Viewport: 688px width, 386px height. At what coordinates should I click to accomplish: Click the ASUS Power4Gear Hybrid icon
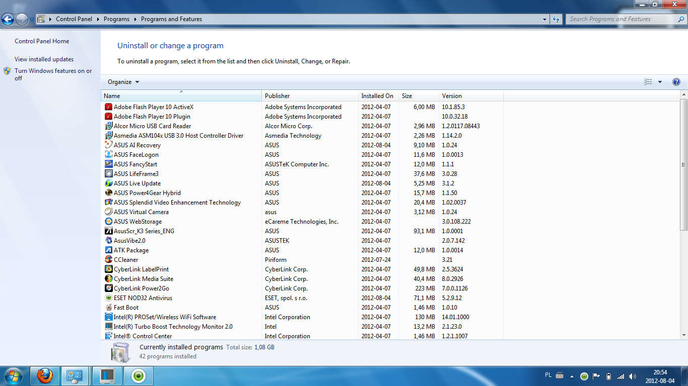click(108, 193)
